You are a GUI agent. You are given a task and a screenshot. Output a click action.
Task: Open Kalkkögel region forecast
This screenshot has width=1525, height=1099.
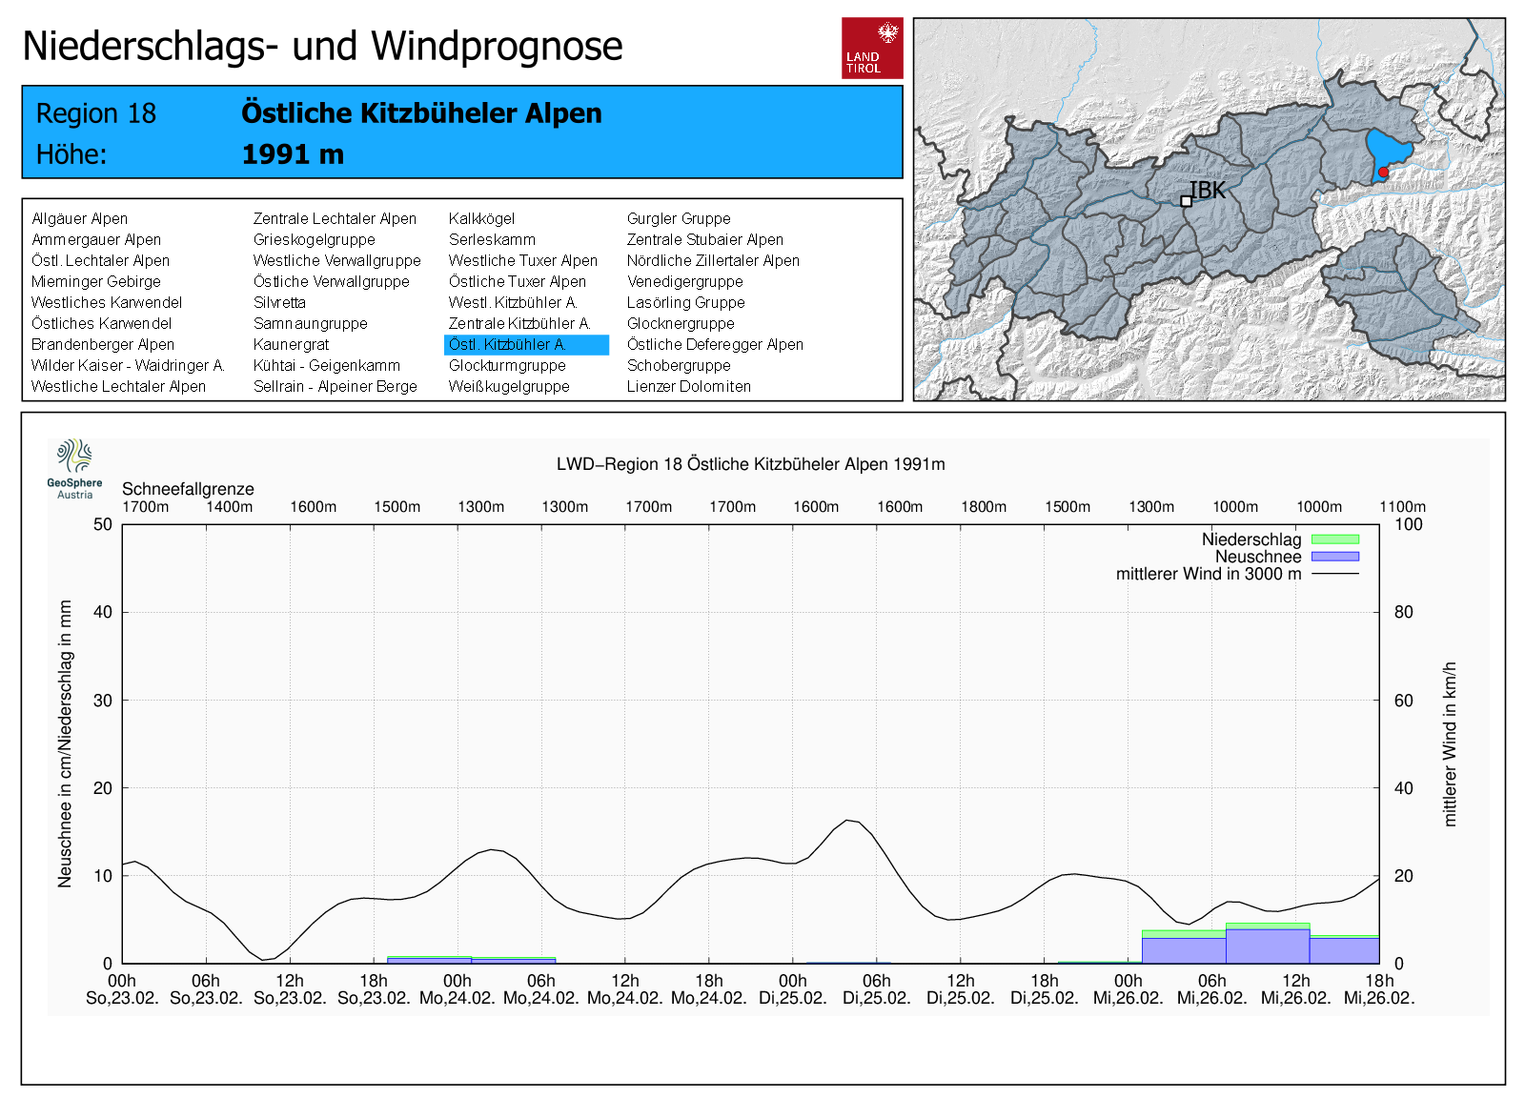pos(481,219)
